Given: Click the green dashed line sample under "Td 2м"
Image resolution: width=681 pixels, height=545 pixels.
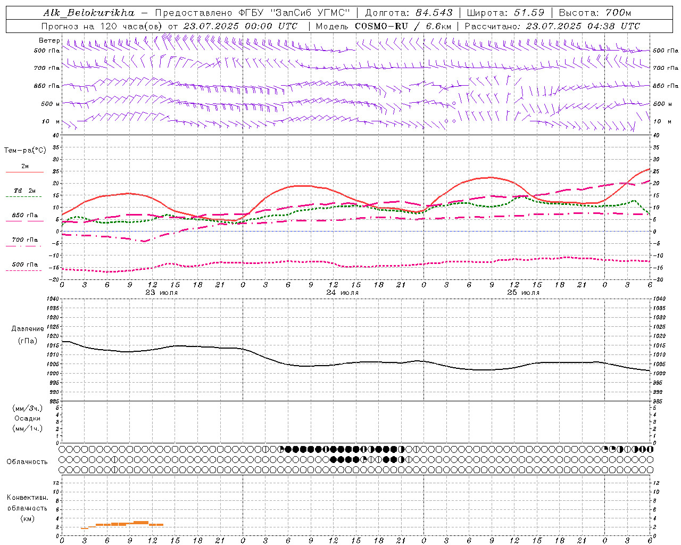Looking at the screenshot, I should point(24,197).
